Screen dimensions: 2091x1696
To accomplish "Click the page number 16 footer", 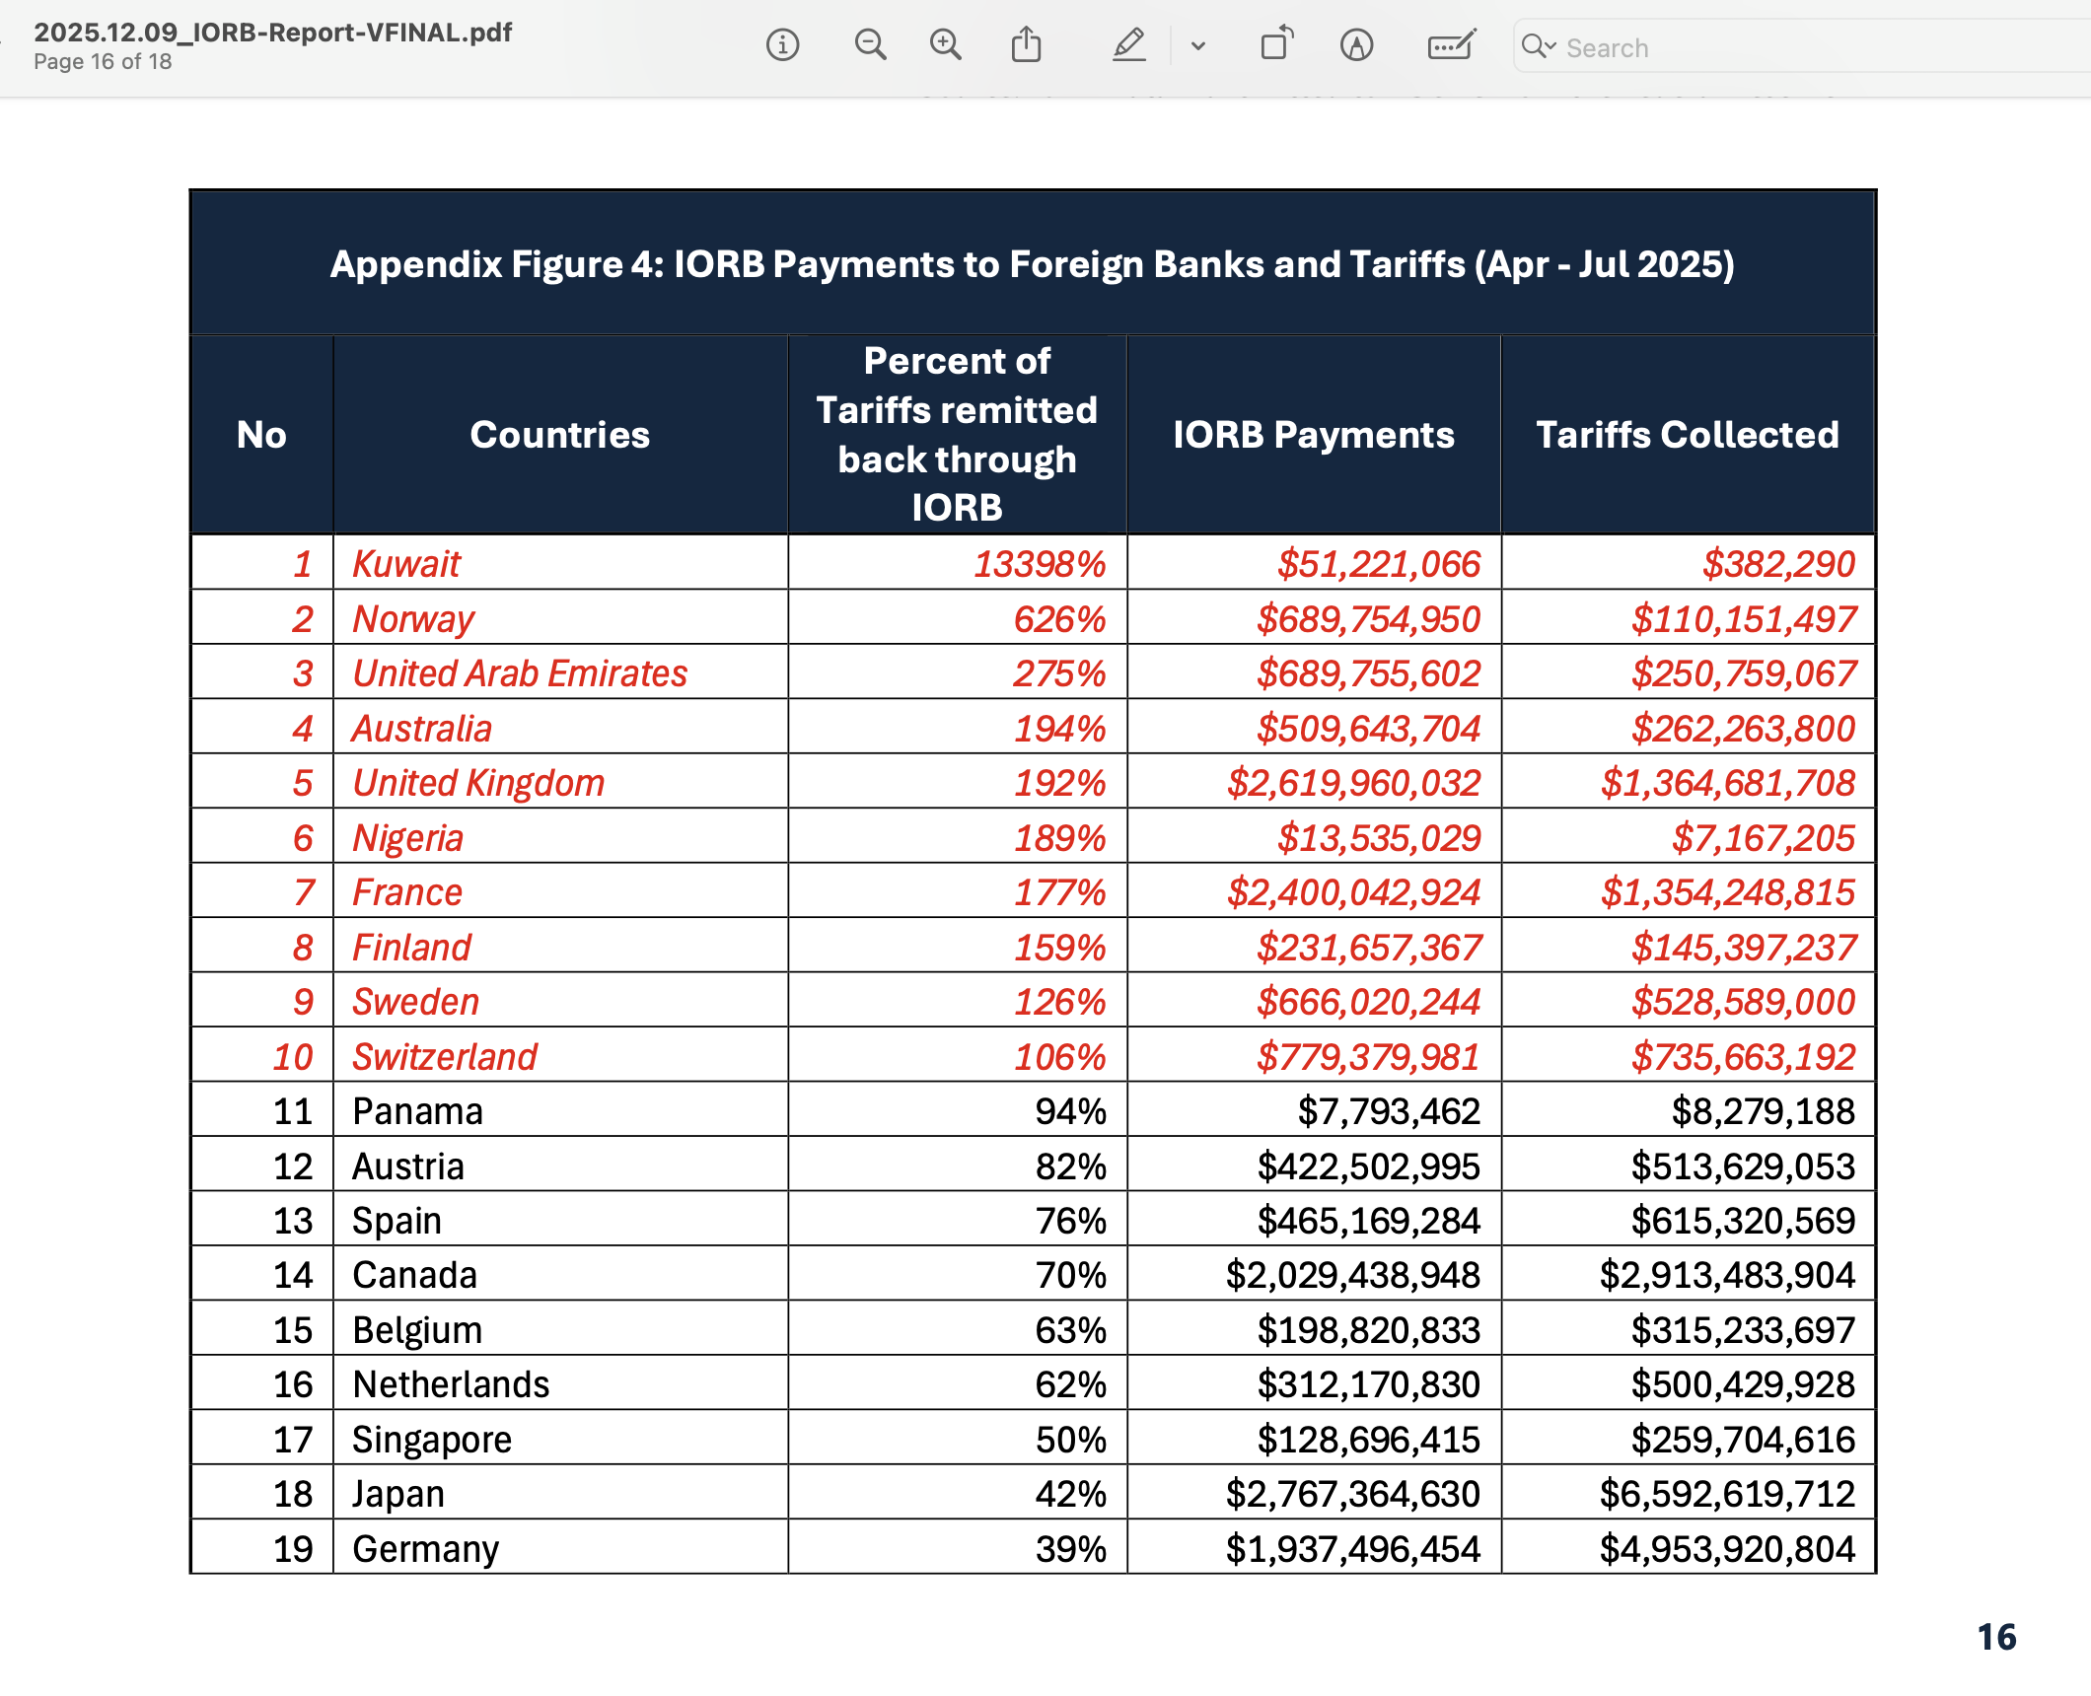I will [x=1996, y=1637].
